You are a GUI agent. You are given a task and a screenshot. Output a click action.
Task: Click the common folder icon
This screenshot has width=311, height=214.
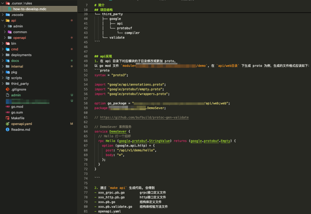pyautogui.click(x=10, y=32)
